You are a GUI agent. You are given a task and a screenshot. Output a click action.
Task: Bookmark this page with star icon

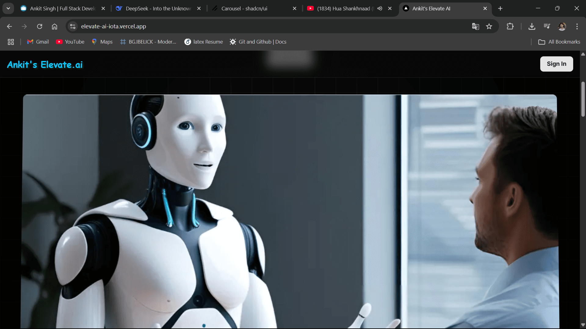(x=489, y=27)
